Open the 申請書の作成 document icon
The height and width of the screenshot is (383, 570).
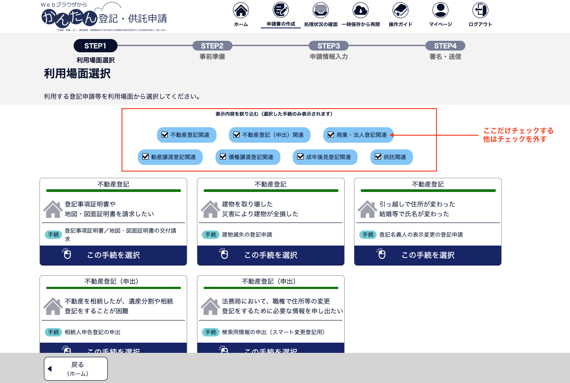tap(280, 10)
